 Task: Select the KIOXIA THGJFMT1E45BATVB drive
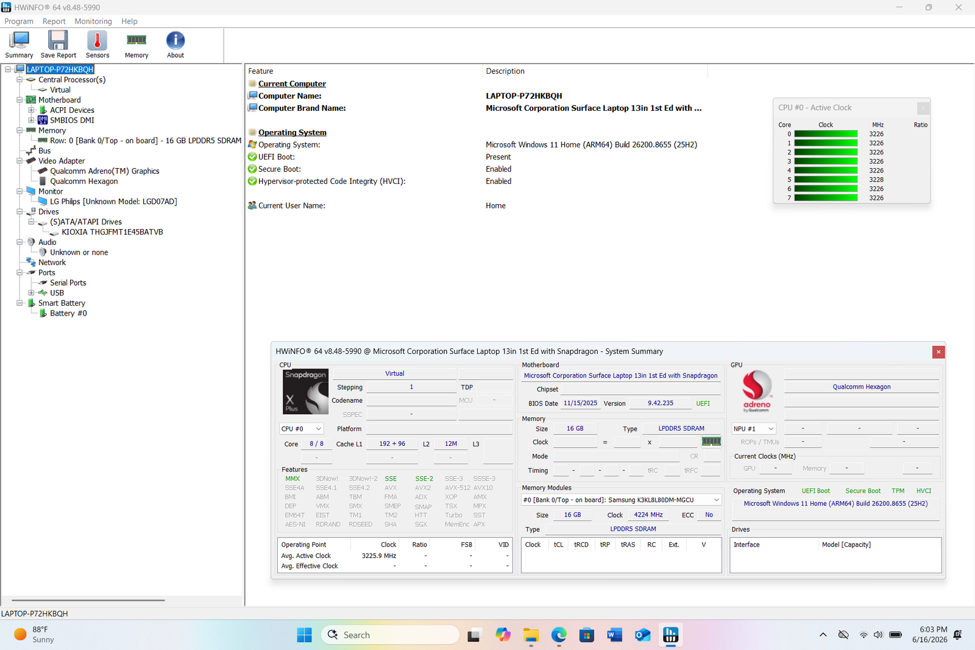pyautogui.click(x=112, y=232)
